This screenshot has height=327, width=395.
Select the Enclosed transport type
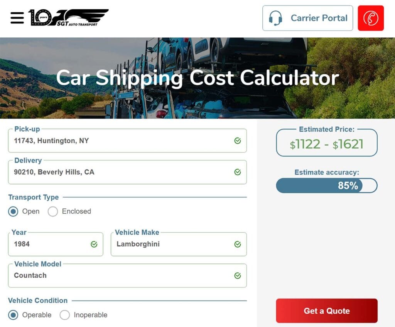click(53, 211)
